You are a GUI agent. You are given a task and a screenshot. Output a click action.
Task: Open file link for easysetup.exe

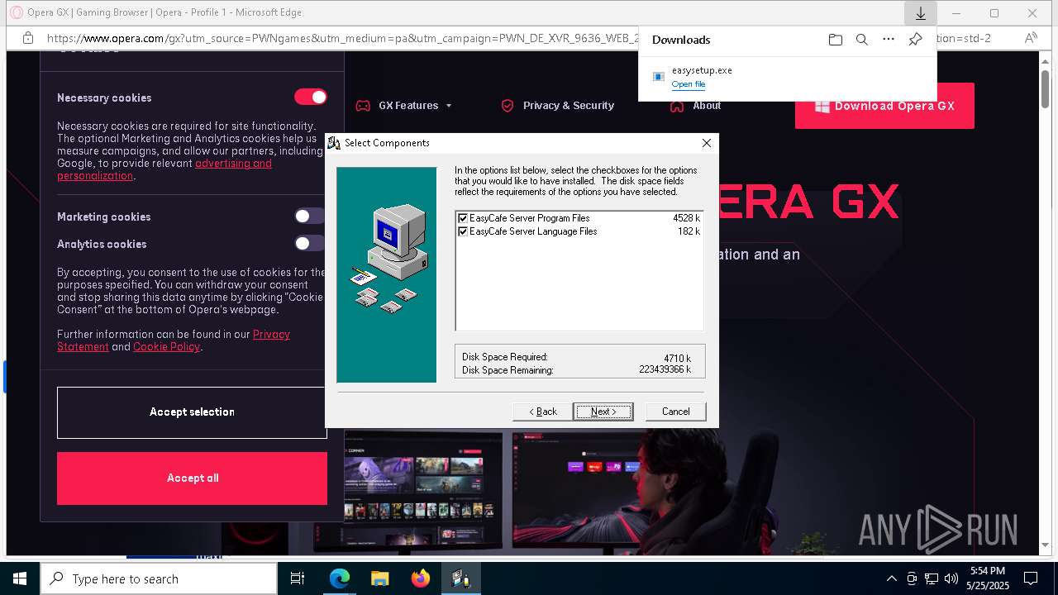(x=688, y=84)
